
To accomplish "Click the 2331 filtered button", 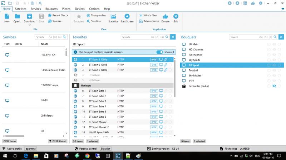I will coord(58,141).
